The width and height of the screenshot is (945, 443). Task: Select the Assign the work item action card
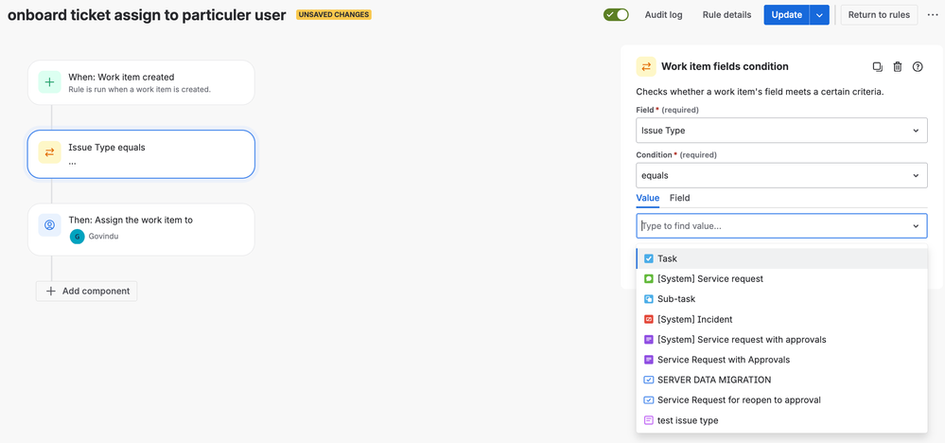(141, 230)
